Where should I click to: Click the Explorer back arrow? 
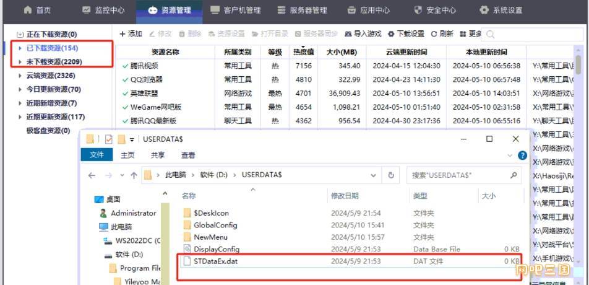92,175
